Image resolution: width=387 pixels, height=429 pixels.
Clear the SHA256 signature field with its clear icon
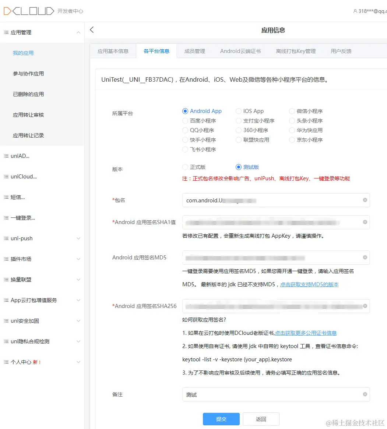tap(365, 306)
